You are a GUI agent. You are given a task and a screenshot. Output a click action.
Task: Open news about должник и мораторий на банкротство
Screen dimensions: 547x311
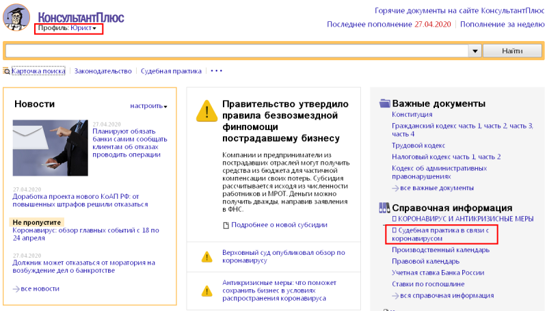tap(83, 267)
